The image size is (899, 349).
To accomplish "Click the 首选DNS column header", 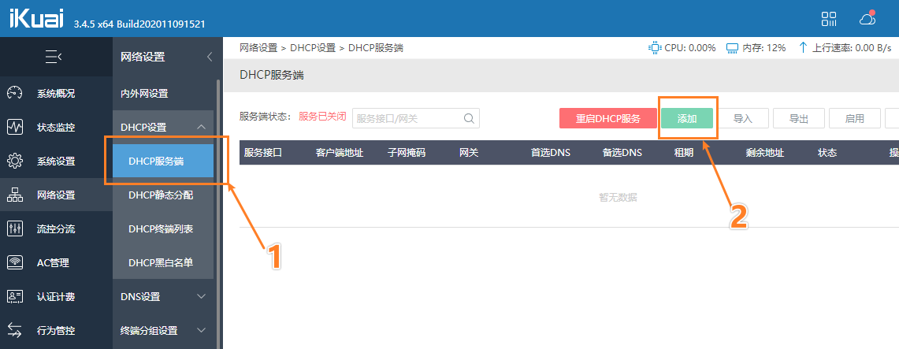I will 551,152.
